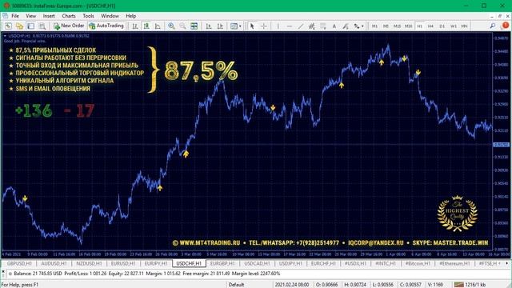Viewport: 512px width, 288px height.
Task: Open the red notification alert icon
Action: tap(506, 25)
